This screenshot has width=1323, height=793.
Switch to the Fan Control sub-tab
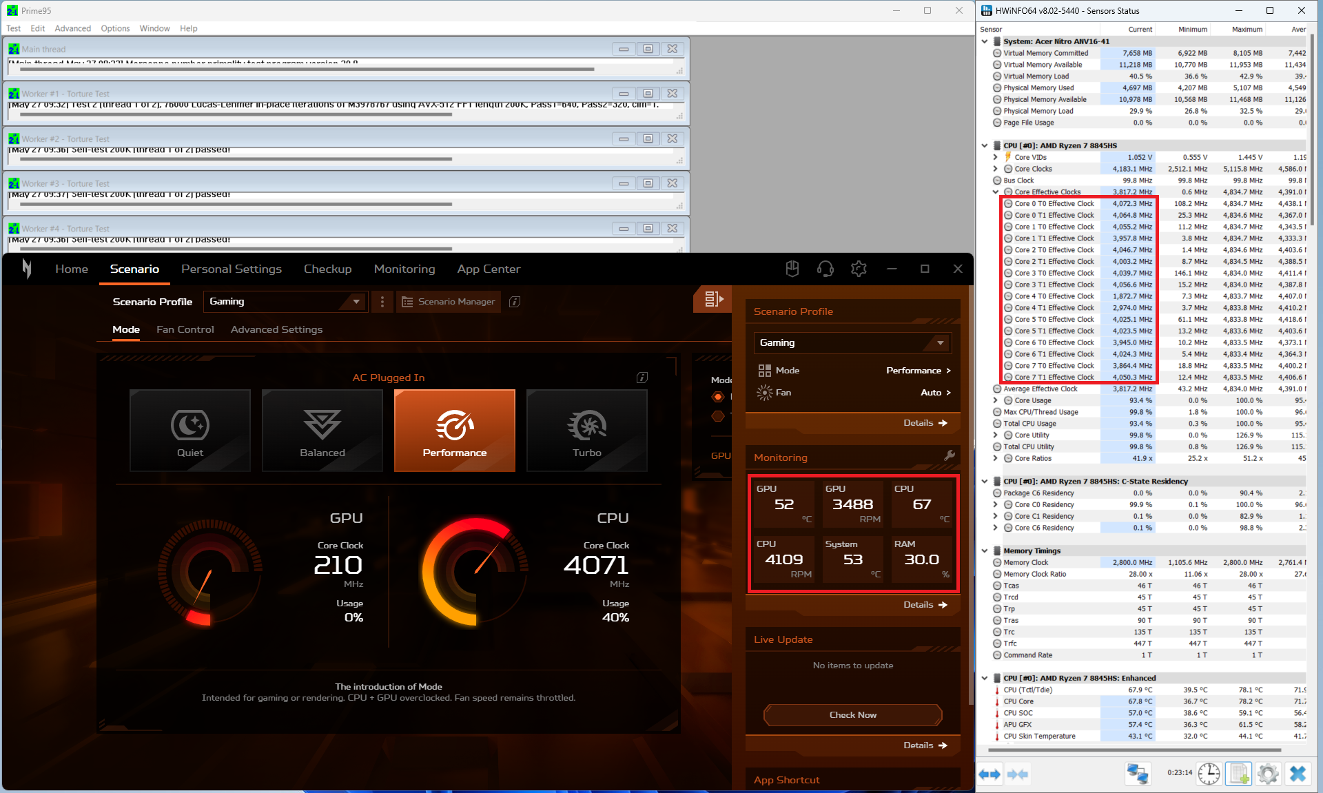pyautogui.click(x=185, y=329)
